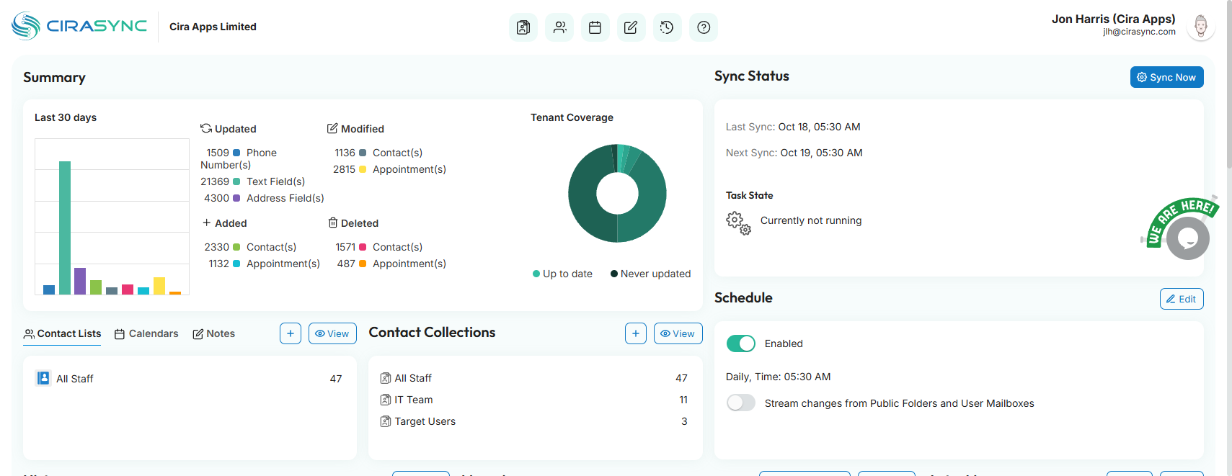
Task: Switch to the Contact Lists tab
Action: [62, 333]
